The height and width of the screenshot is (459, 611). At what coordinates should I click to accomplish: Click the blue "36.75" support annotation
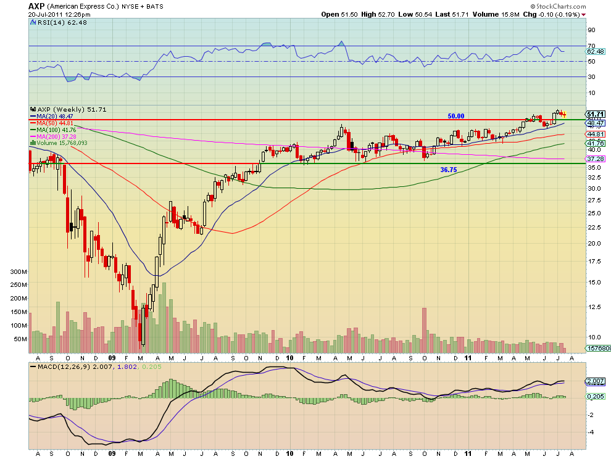click(449, 170)
